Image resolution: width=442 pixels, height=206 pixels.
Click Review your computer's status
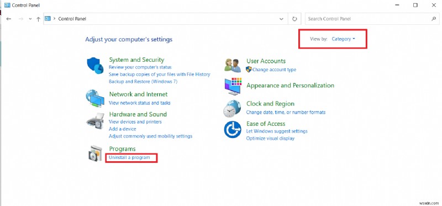click(x=140, y=67)
